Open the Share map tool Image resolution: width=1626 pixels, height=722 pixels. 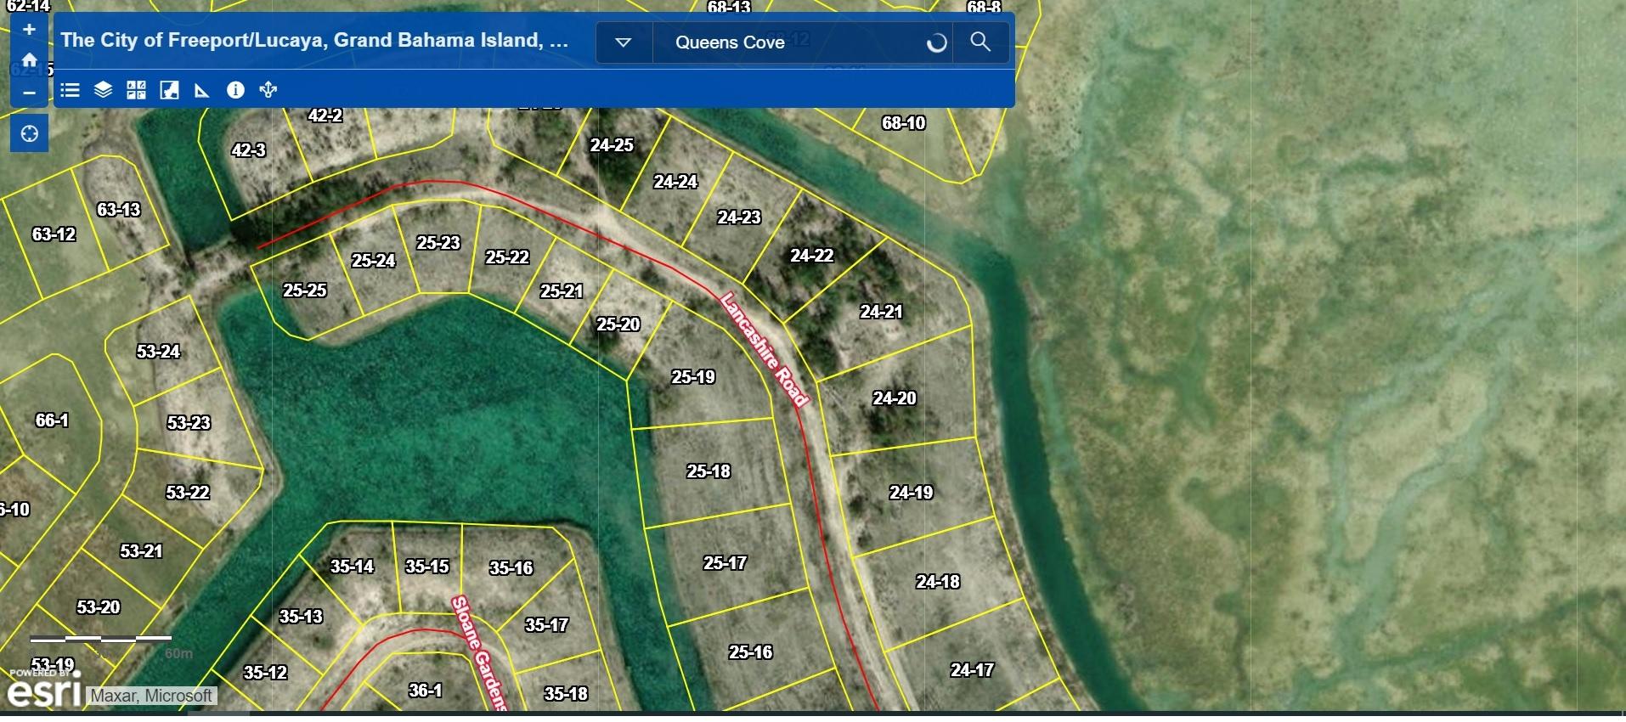coord(268,90)
